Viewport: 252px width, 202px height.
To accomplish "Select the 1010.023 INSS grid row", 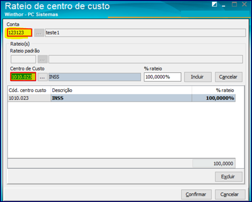I will click(x=122, y=98).
